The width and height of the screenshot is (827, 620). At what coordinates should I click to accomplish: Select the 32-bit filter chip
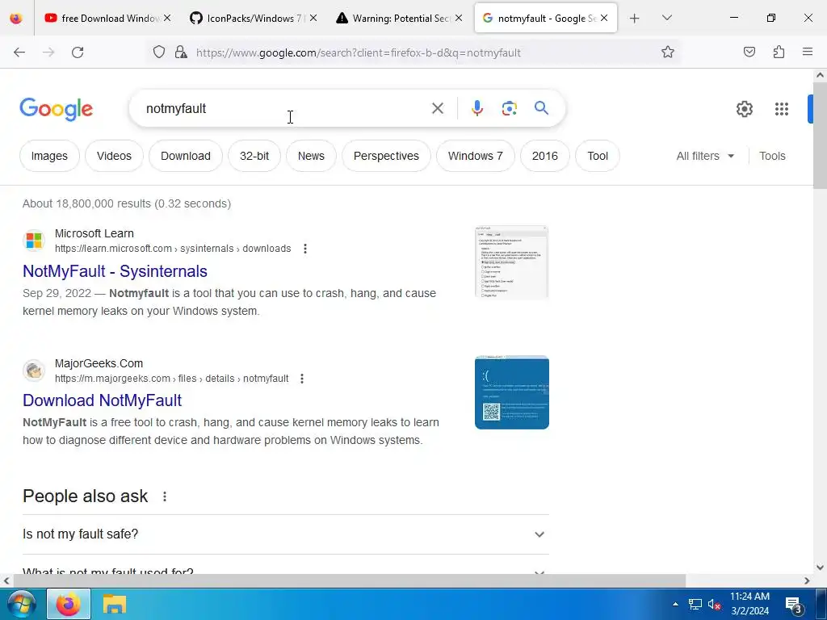click(254, 156)
